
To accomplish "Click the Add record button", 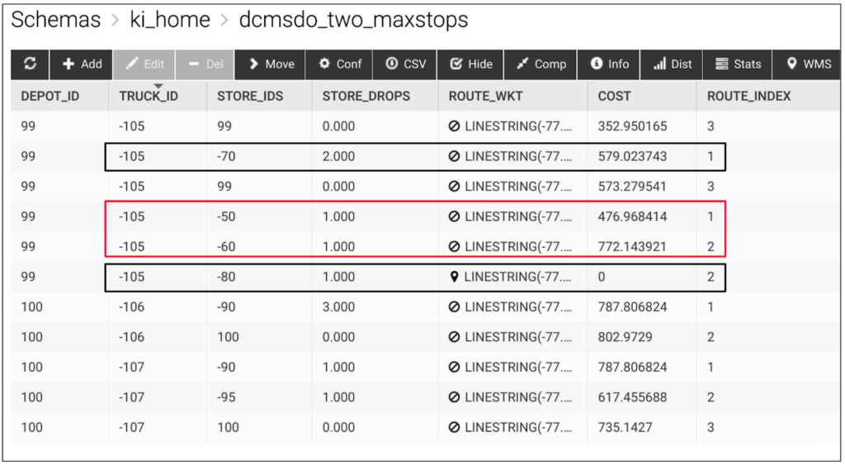I will [83, 64].
